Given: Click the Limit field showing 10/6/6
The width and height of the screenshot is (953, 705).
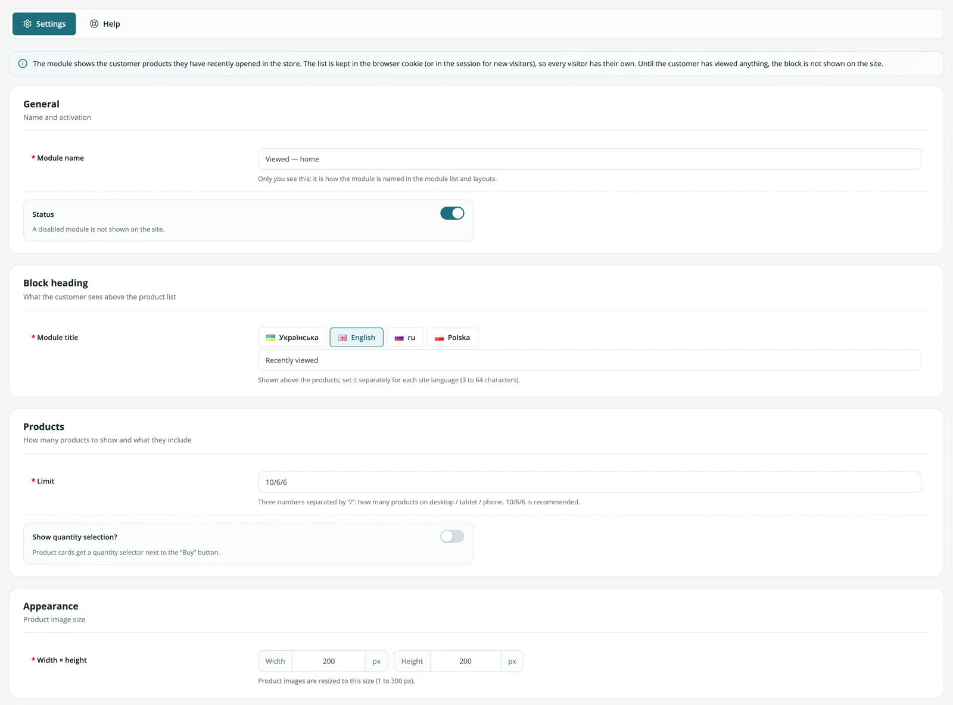Looking at the screenshot, I should coord(590,482).
